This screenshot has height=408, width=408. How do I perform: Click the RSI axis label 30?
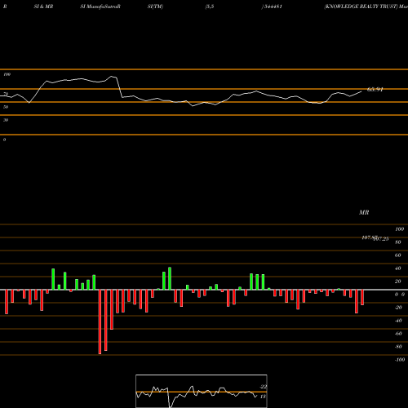tap(6, 120)
